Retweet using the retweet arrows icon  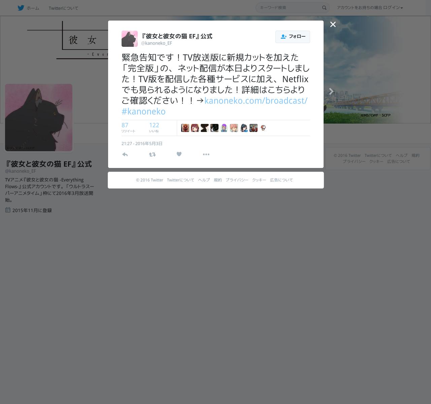tap(152, 154)
